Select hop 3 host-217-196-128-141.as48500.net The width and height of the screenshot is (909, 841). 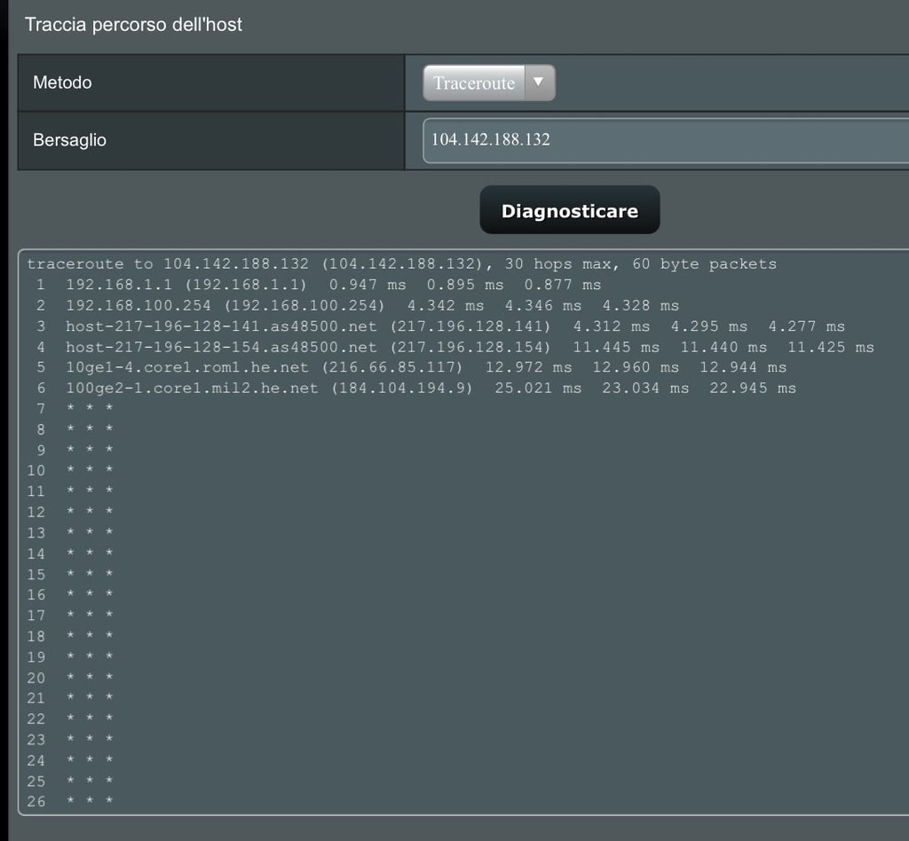point(440,326)
